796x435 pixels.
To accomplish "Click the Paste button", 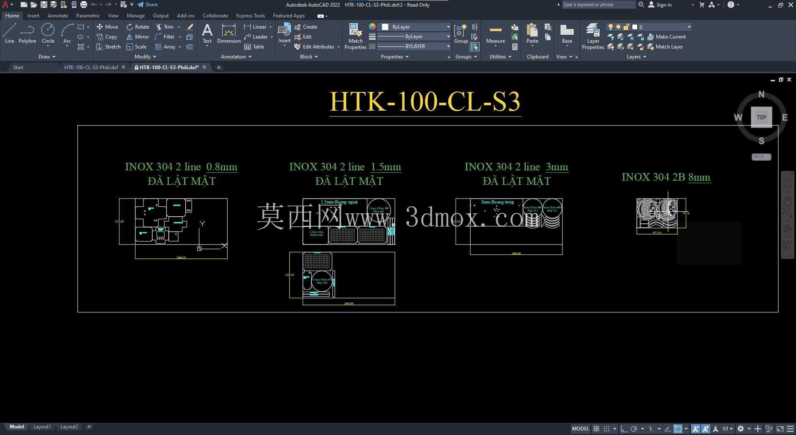I will click(x=532, y=34).
